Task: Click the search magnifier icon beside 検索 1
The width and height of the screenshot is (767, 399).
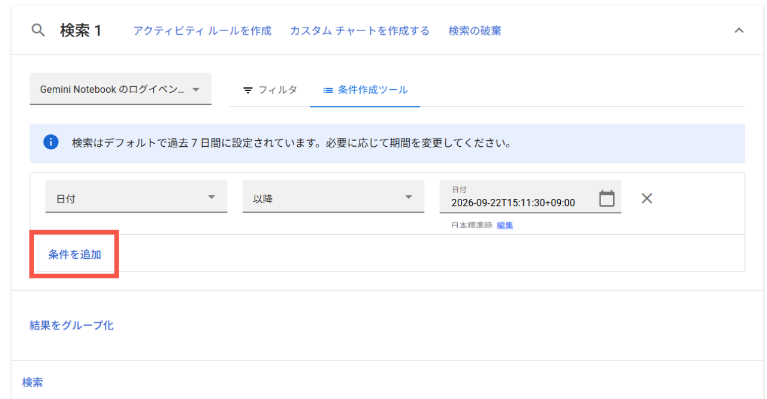Action: pos(38,31)
